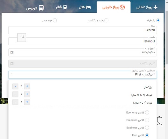Open the departure date calendar icon
This screenshot has height=139, width=168.
(12, 52)
